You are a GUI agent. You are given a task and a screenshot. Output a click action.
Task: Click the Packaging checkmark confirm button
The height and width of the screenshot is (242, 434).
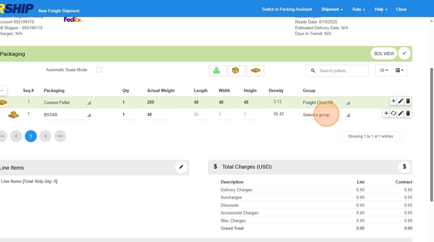pos(404,54)
